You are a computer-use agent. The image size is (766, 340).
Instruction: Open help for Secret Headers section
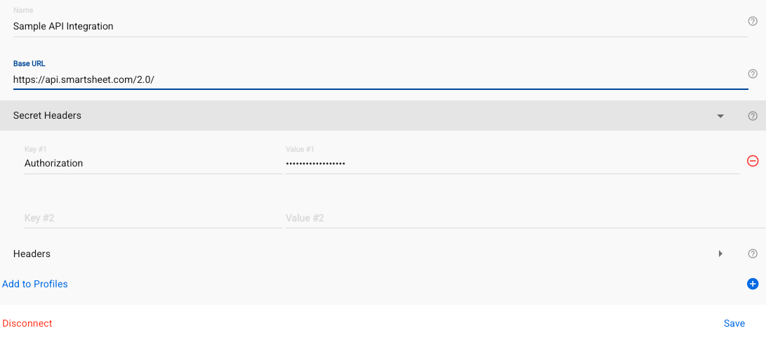click(753, 116)
